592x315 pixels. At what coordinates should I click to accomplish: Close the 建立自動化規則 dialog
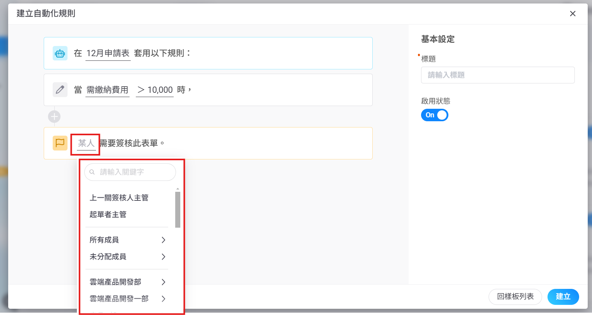pyautogui.click(x=572, y=14)
